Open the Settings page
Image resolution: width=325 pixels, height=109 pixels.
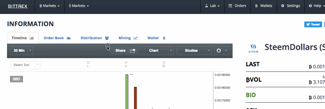[290, 6]
